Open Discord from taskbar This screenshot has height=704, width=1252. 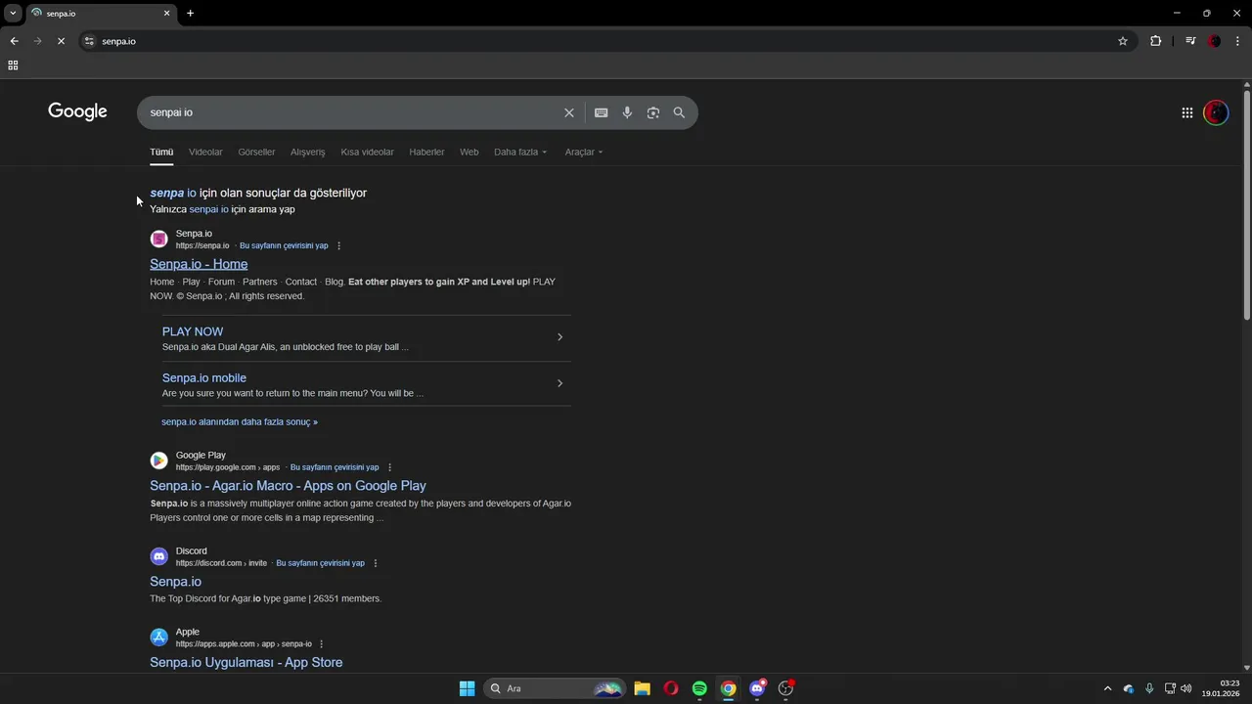pos(757,688)
